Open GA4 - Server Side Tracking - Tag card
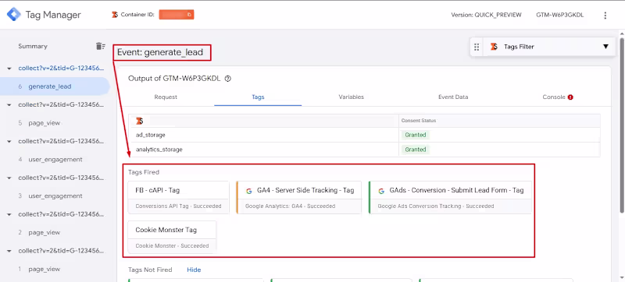 click(x=299, y=198)
